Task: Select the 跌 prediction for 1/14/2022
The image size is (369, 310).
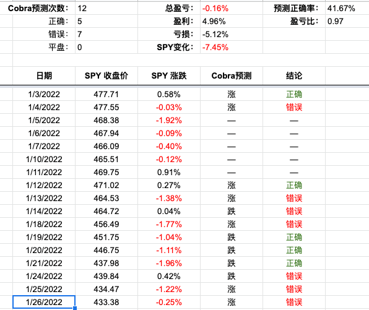Action: (232, 211)
